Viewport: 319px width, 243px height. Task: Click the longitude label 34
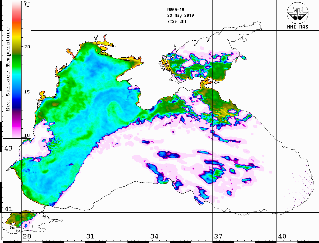(x=154, y=236)
